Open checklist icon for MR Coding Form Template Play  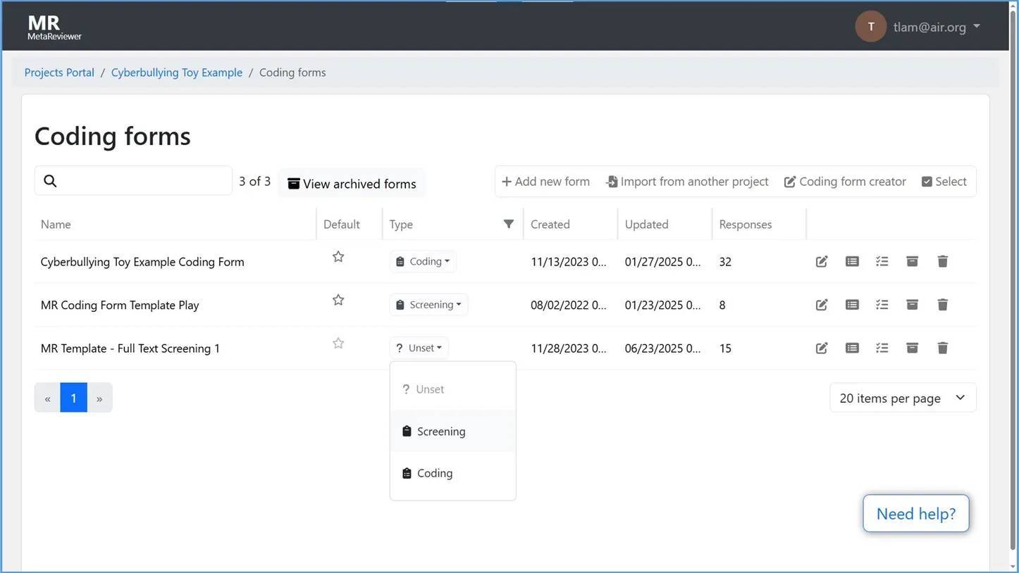(882, 305)
